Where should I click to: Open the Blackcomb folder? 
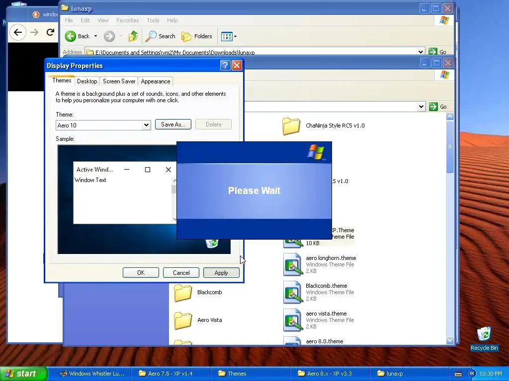183,292
